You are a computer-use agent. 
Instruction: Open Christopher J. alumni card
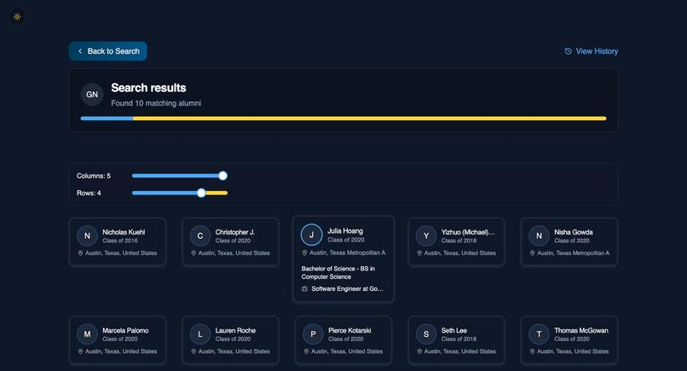230,242
